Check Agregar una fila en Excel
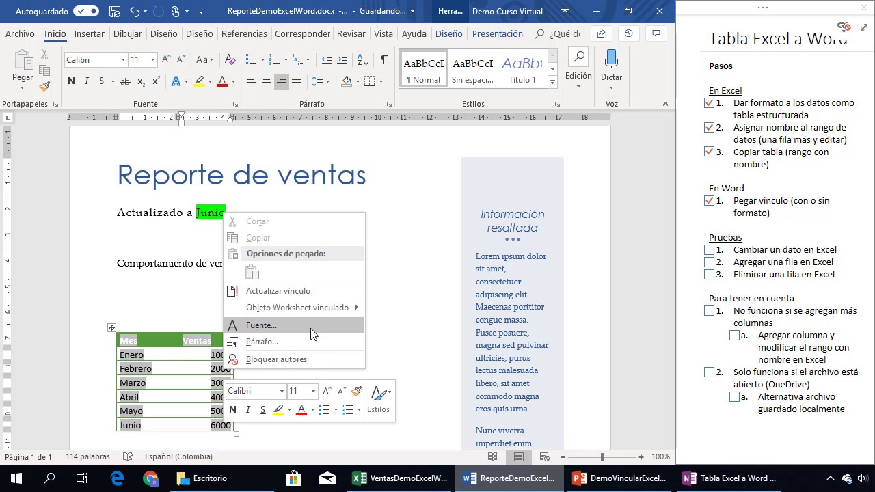 [709, 262]
